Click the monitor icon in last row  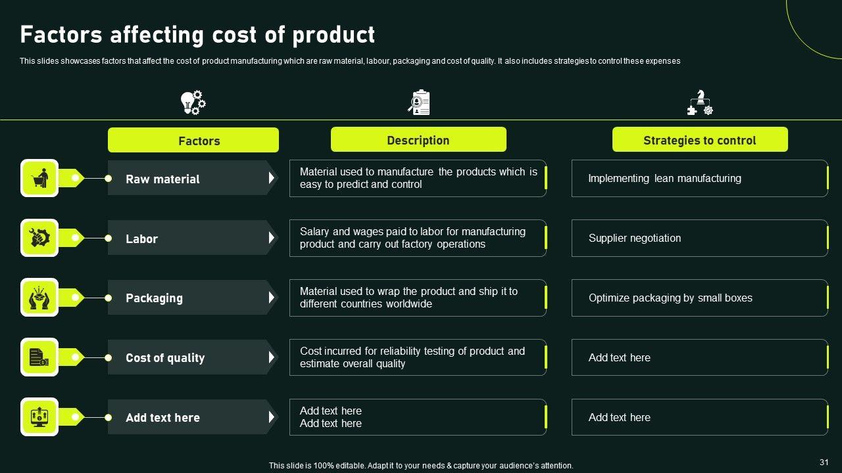click(39, 417)
